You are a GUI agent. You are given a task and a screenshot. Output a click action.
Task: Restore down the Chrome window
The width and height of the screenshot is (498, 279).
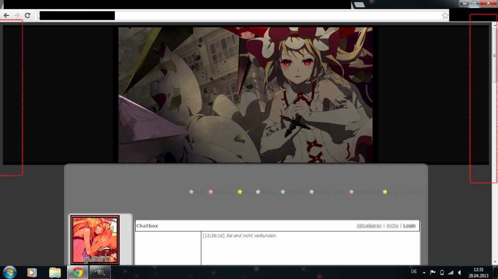474,3
